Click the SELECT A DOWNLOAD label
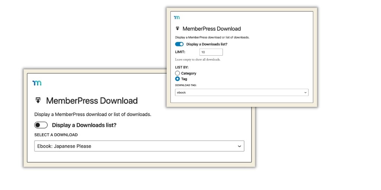Screen dimensions: 381x190 (56, 135)
